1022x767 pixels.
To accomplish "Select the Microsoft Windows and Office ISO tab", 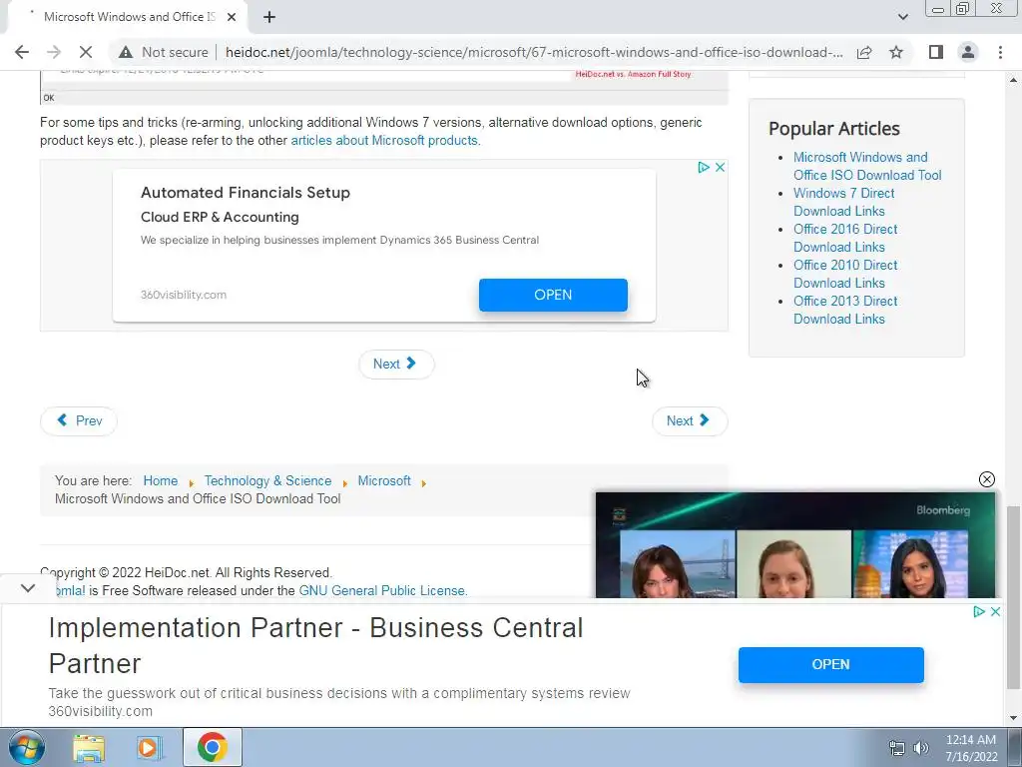I will (x=129, y=17).
